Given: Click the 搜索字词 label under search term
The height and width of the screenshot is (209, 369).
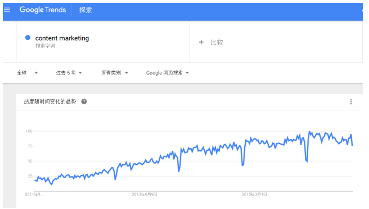Looking at the screenshot, I should point(45,46).
